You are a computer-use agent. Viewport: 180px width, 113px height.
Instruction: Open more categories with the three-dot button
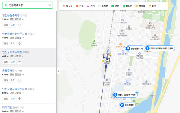pyautogui.click(x=163, y=6)
